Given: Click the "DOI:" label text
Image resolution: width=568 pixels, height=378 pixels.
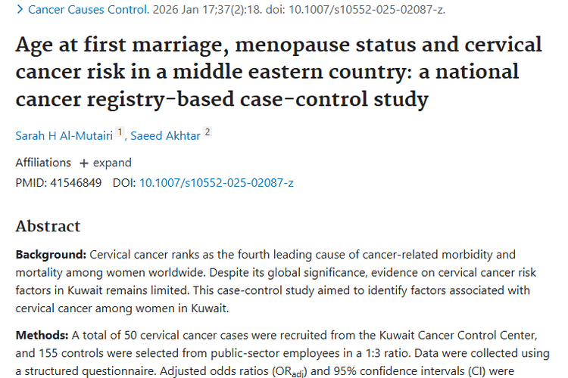Looking at the screenshot, I should pos(124,182).
